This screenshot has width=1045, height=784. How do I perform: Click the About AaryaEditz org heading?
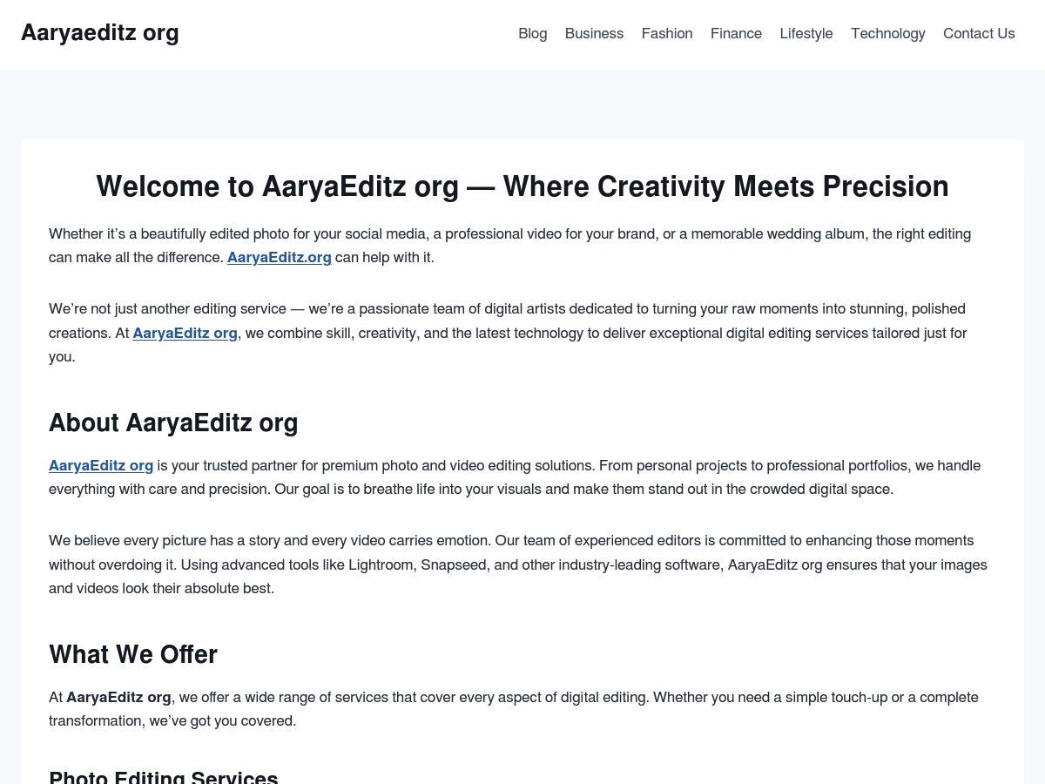coord(173,422)
